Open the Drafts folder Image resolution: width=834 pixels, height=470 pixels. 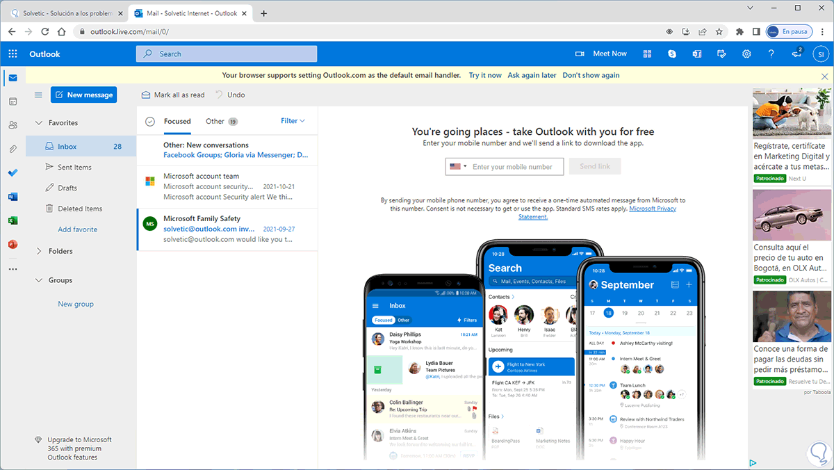click(81, 188)
